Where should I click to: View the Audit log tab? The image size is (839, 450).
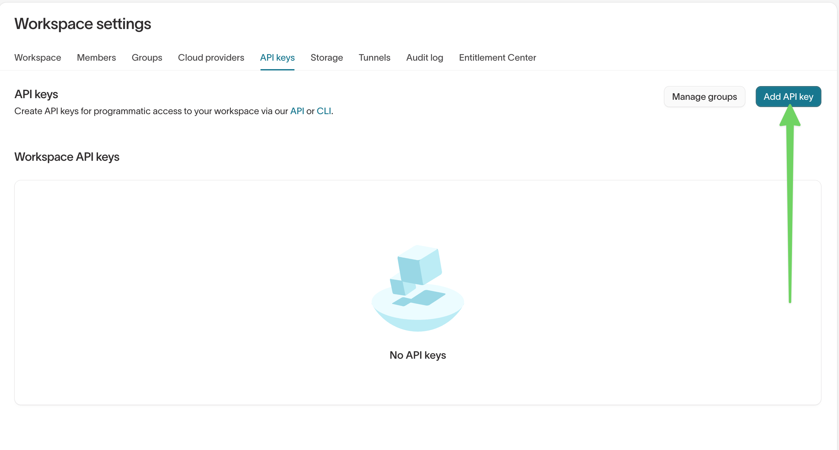point(425,57)
